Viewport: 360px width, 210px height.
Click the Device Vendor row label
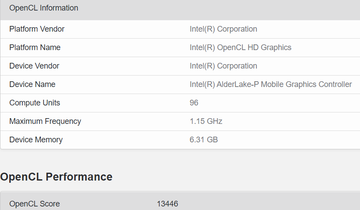pyautogui.click(x=34, y=66)
